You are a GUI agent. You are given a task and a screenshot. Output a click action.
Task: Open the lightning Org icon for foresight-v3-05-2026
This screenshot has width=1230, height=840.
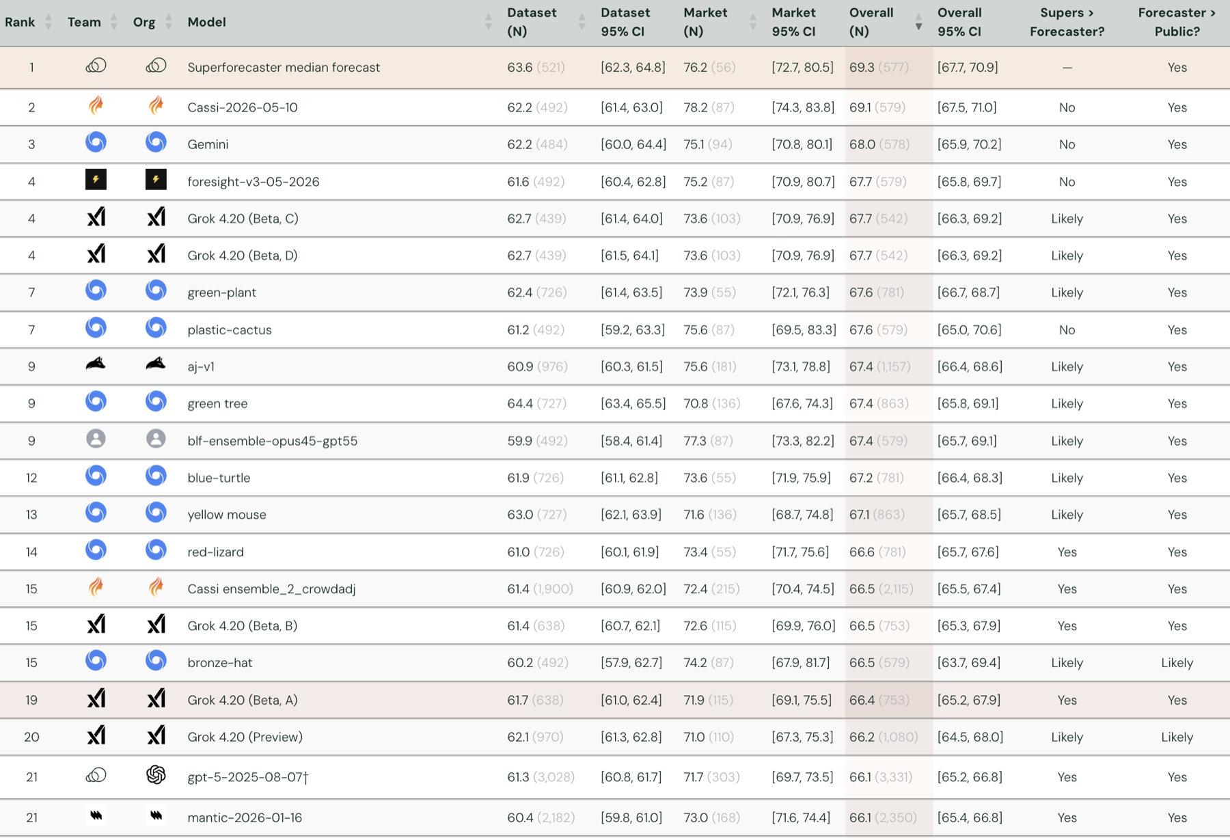tap(156, 180)
